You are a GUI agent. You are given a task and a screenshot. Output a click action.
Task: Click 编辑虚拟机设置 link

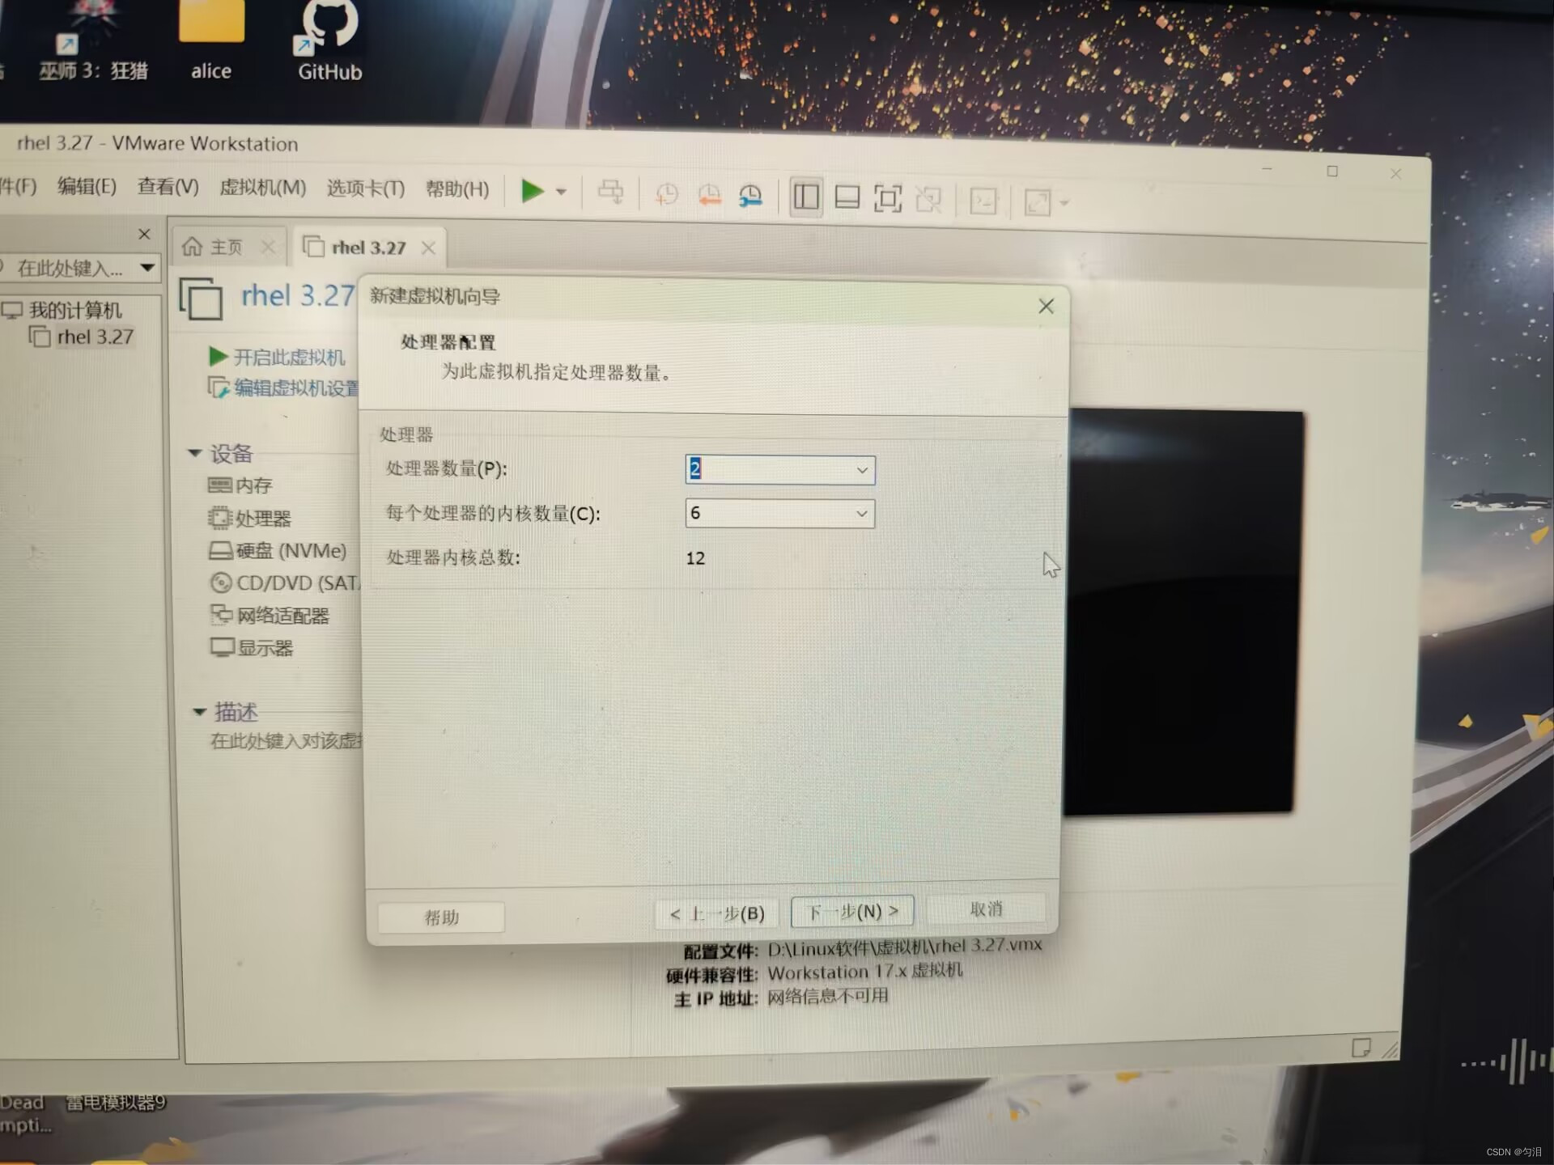coord(283,388)
